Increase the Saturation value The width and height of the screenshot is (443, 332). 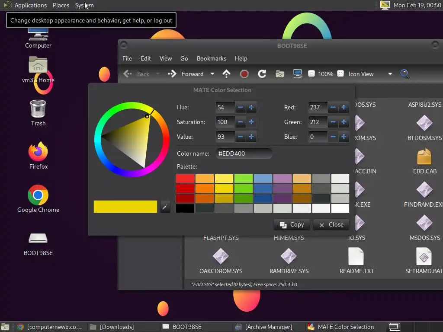pyautogui.click(x=251, y=122)
